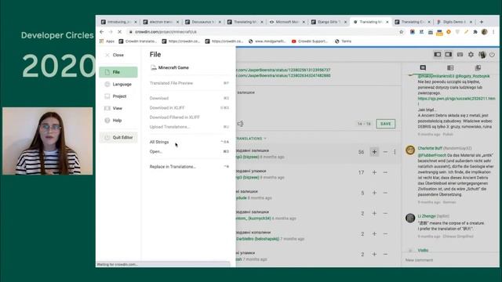Close the editor side menu
The height and width of the screenshot is (282, 502).
[115, 55]
